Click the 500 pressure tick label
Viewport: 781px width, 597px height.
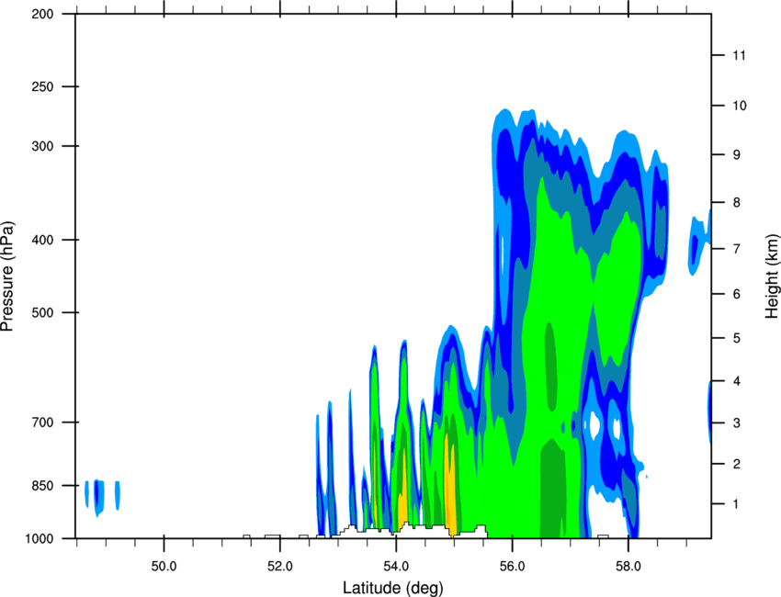tap(42, 312)
